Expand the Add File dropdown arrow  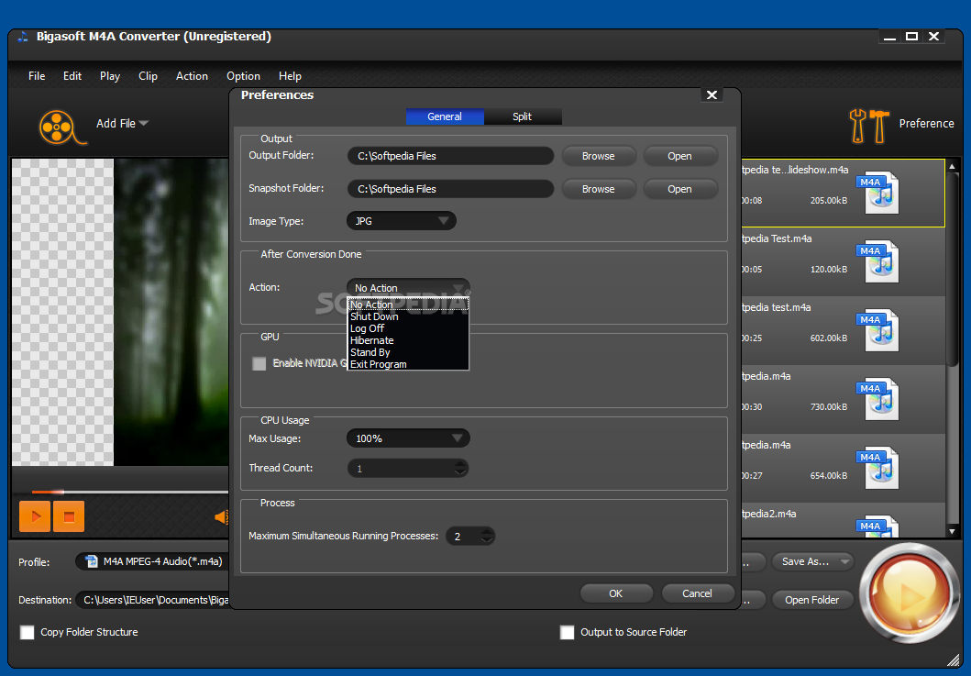[144, 123]
